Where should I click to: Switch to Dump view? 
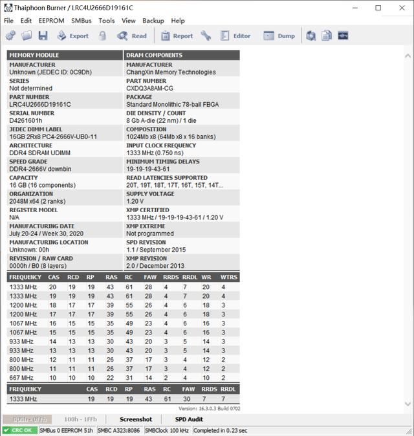279,36
